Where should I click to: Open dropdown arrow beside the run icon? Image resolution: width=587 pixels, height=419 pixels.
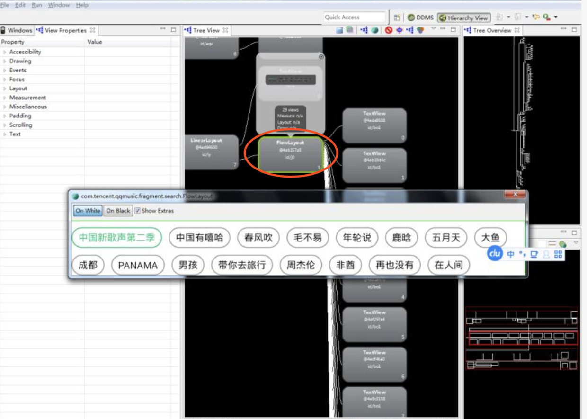(556, 17)
